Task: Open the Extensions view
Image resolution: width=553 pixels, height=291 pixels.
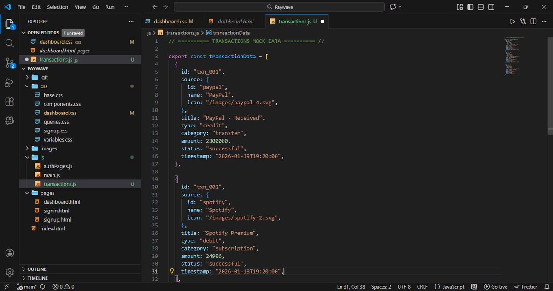Action: [9, 102]
